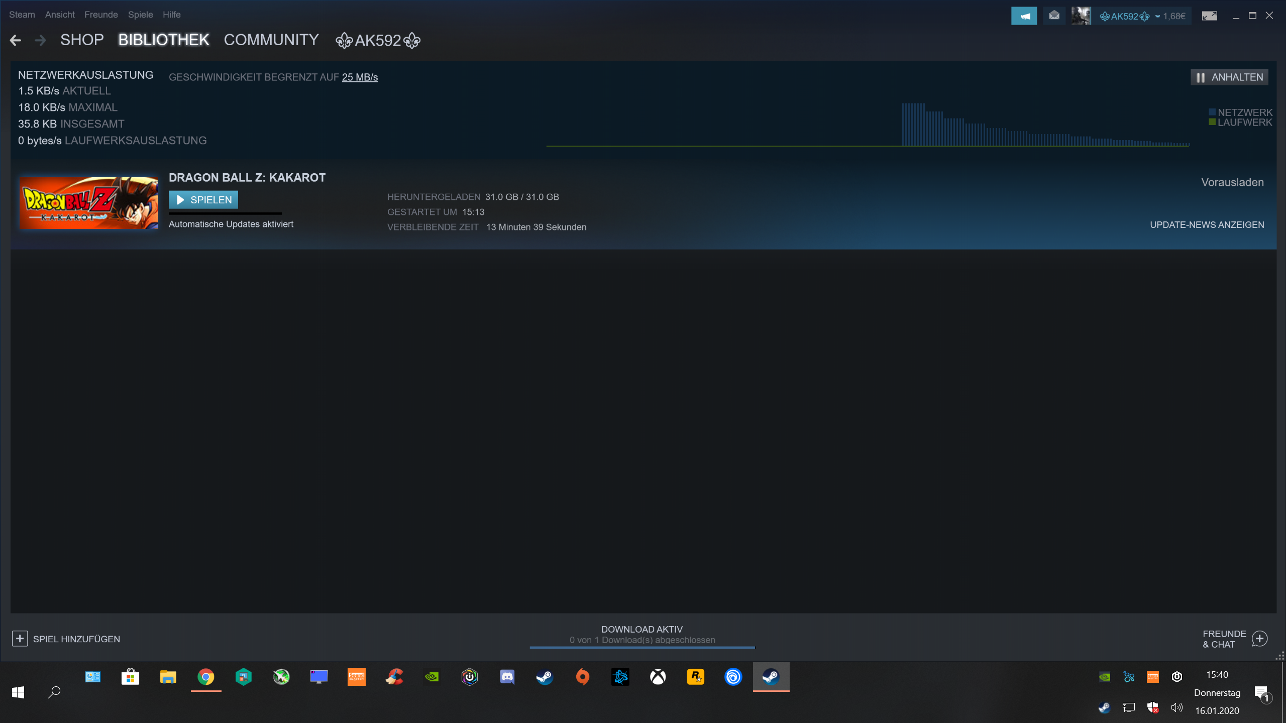The width and height of the screenshot is (1286, 723).
Task: Open the inbox envelope icon
Action: tap(1054, 16)
